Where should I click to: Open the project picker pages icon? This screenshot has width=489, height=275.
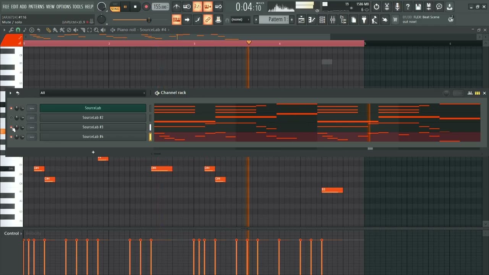353,19
